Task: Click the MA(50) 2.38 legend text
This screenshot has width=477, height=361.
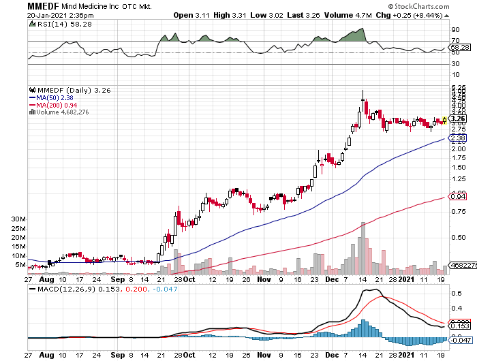Action: pyautogui.click(x=55, y=97)
